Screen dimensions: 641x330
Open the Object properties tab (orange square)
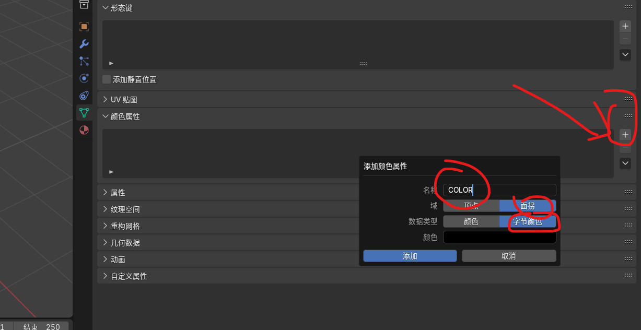click(x=84, y=27)
